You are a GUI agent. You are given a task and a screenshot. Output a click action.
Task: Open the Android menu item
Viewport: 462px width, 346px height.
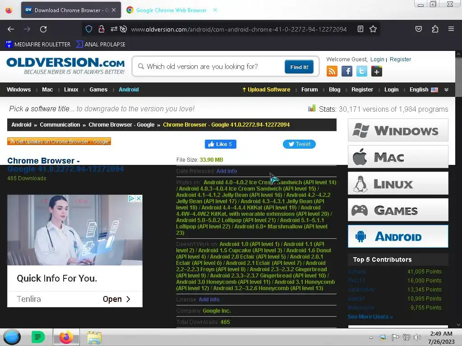pos(129,90)
